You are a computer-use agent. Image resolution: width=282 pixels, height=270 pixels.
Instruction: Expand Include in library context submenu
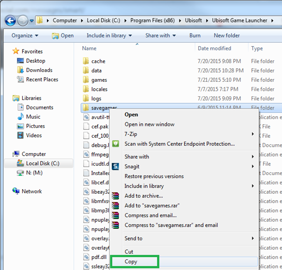(x=184, y=186)
